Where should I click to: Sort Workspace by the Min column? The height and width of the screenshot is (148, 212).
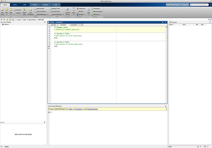point(197,24)
